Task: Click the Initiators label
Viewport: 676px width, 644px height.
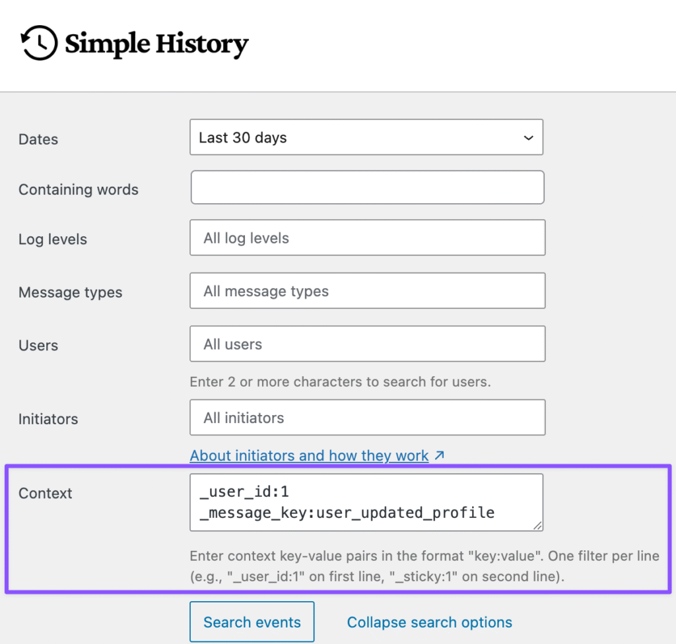Action: tap(48, 419)
